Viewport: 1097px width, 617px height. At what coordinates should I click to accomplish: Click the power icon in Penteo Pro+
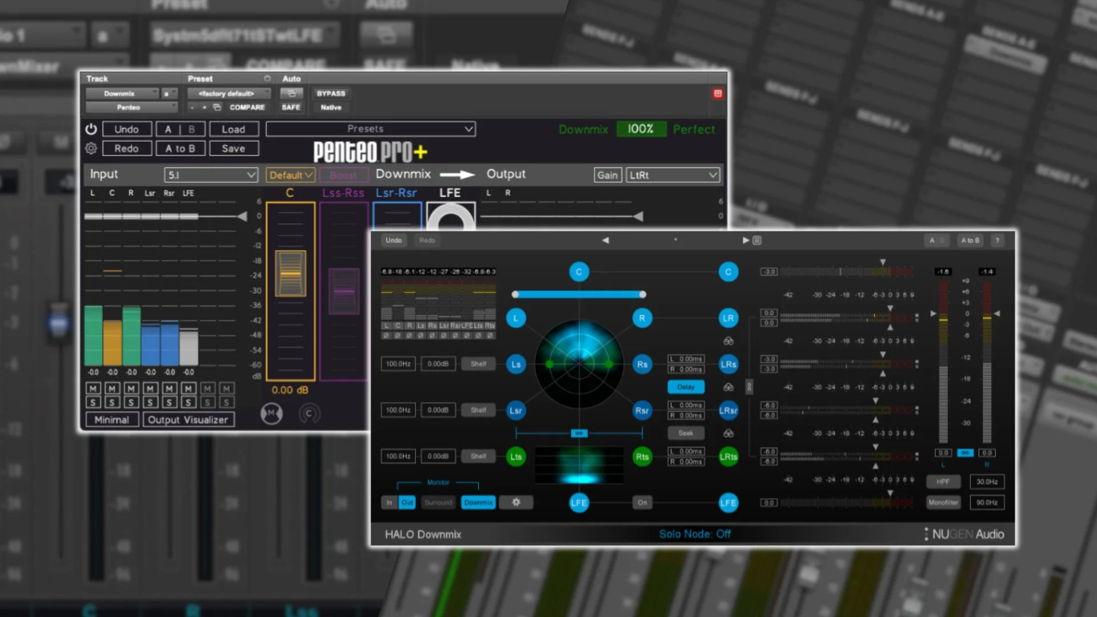coord(90,129)
